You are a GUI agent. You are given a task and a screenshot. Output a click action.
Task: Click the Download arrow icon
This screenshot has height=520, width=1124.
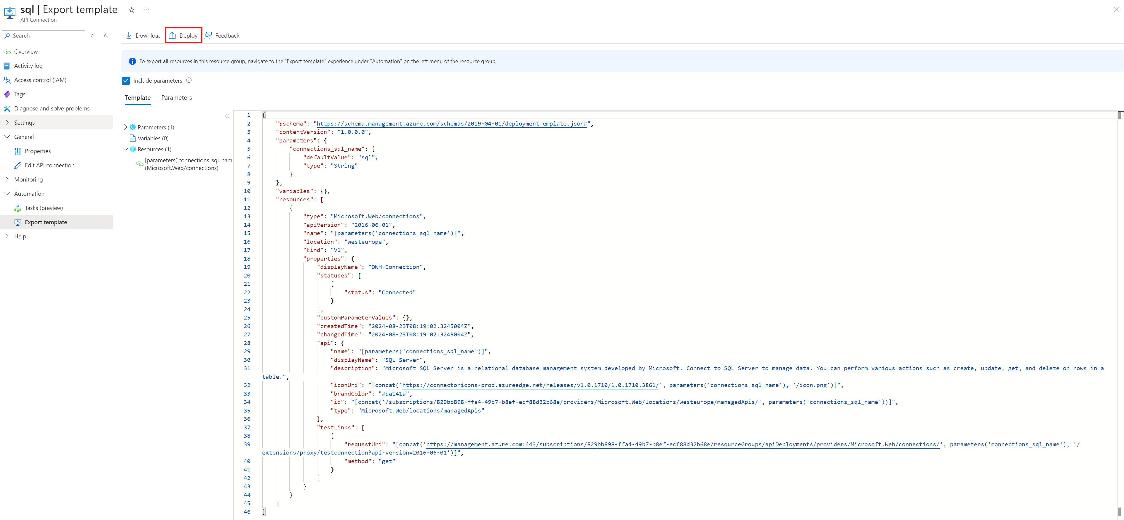129,35
